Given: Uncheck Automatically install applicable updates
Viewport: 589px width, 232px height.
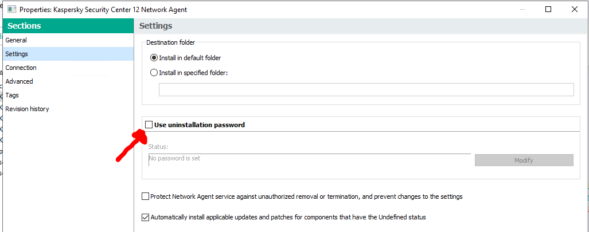Looking at the screenshot, I should point(146,217).
